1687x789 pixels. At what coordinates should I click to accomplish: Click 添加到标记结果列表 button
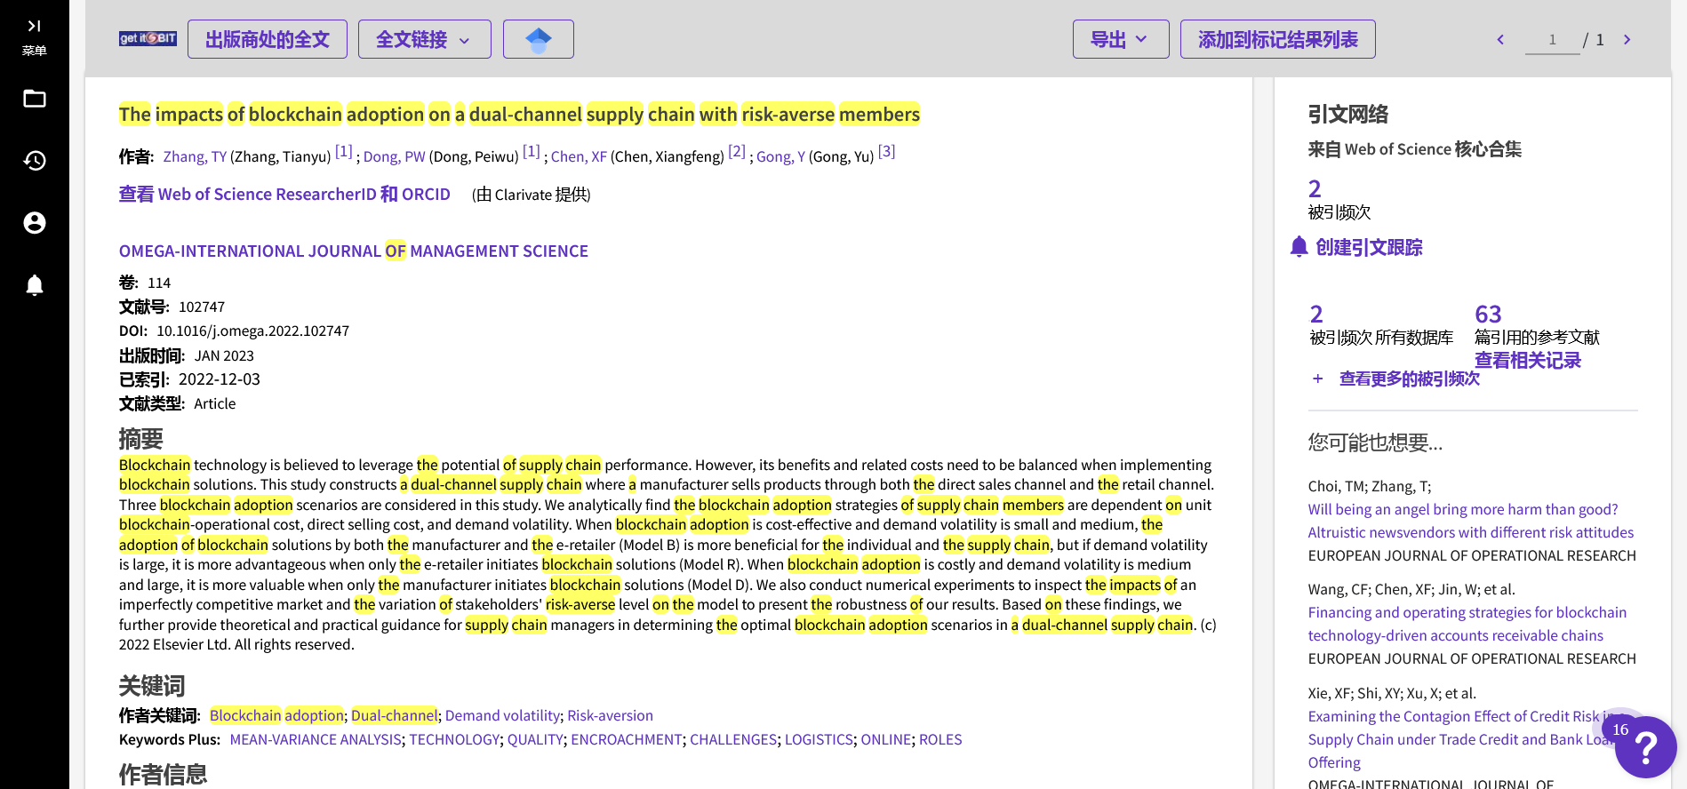(x=1277, y=39)
